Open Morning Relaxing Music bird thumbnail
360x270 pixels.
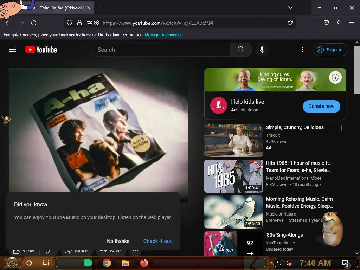coord(233,212)
